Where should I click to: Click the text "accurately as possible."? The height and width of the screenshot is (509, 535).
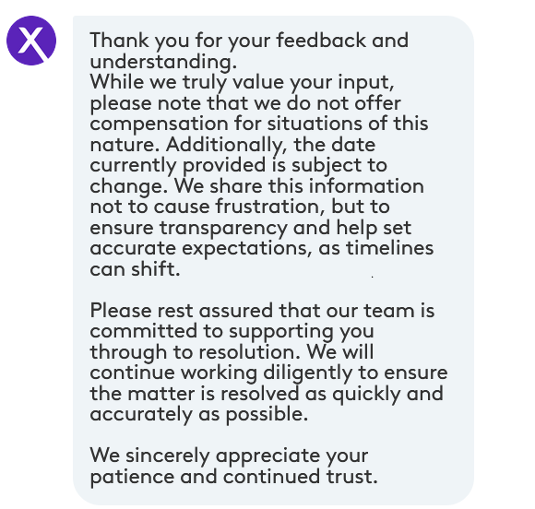click(198, 415)
